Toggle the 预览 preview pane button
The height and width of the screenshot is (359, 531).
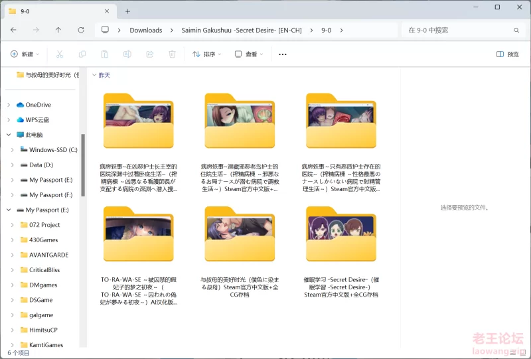pos(507,54)
